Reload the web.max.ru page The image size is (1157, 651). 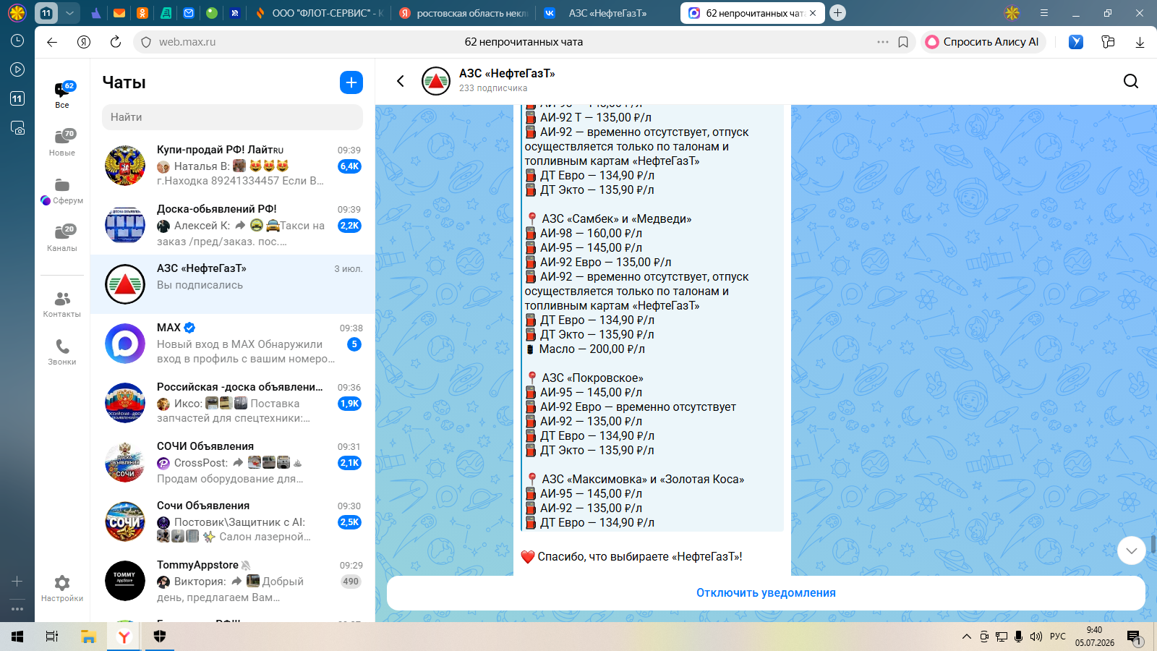pos(116,42)
